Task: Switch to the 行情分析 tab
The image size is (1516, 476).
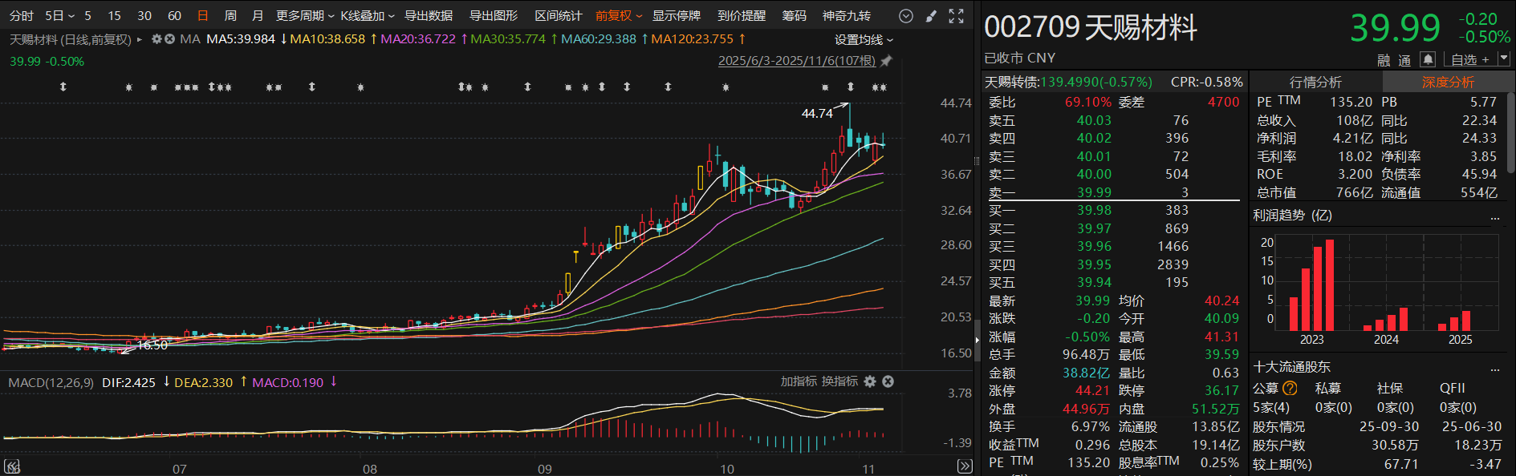Action: point(1315,82)
